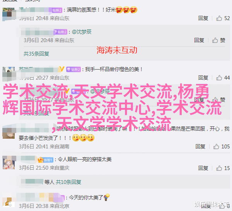Click thumbs-up on the 20:48 @沈梦辰 reply
This screenshot has height=211, width=232.
215,40
